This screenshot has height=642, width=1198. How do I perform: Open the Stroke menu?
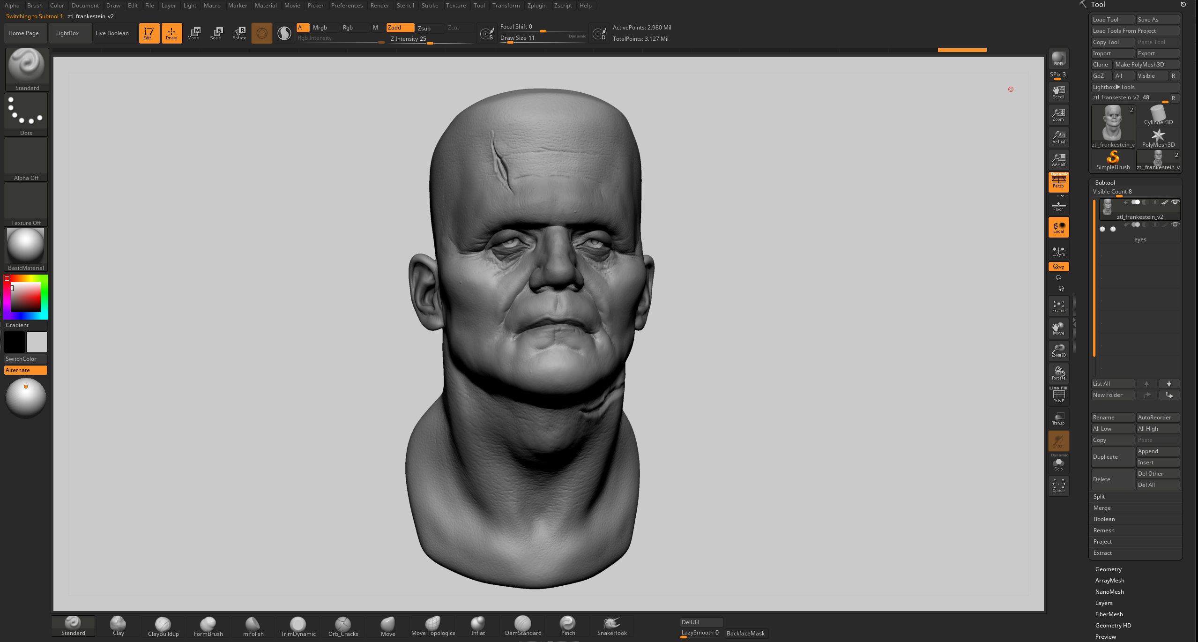click(430, 6)
